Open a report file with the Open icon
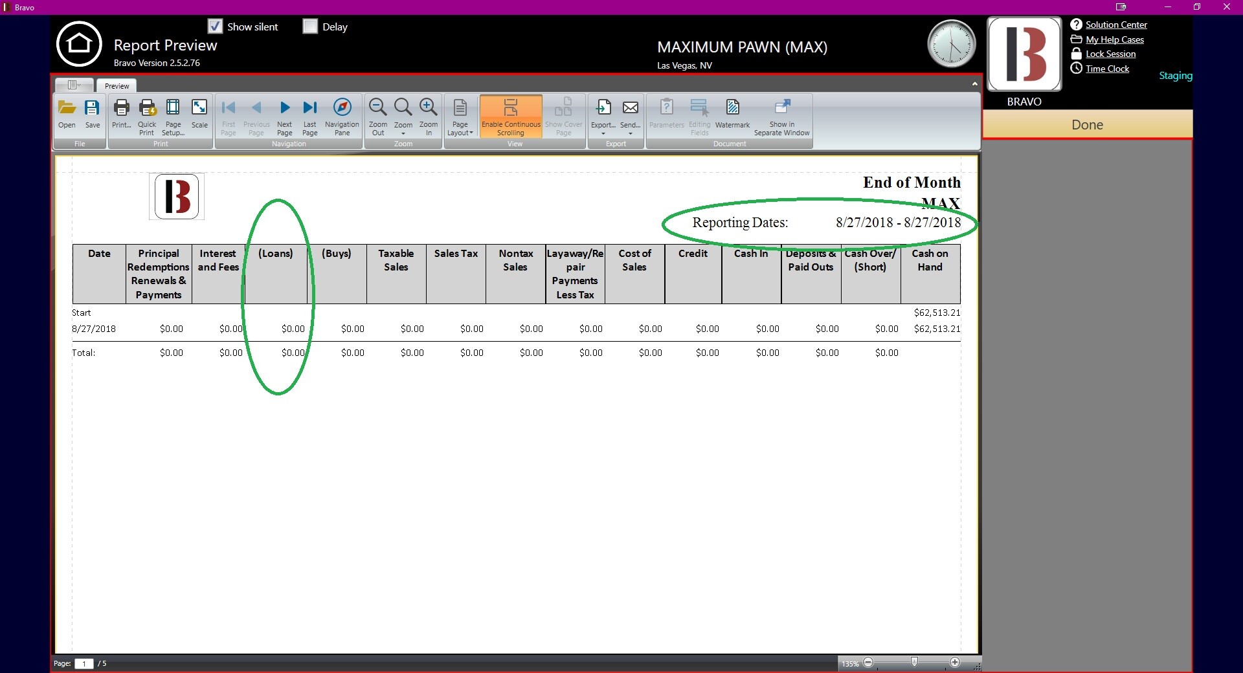 coord(67,115)
